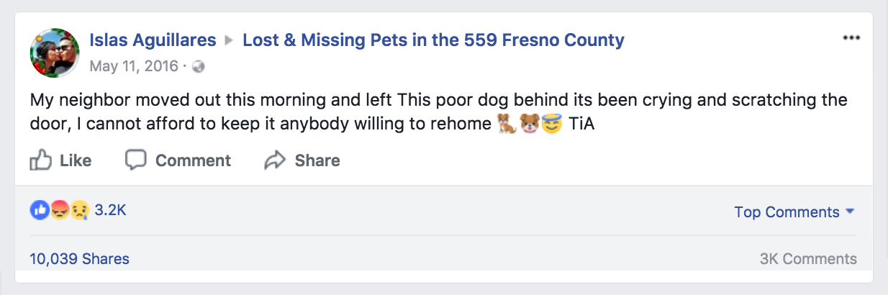Click the standing dog emoji in post
Viewport: 888px width, 295px height.
click(x=507, y=124)
